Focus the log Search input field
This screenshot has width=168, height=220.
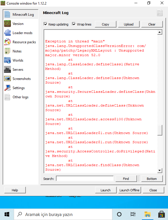click(85, 178)
